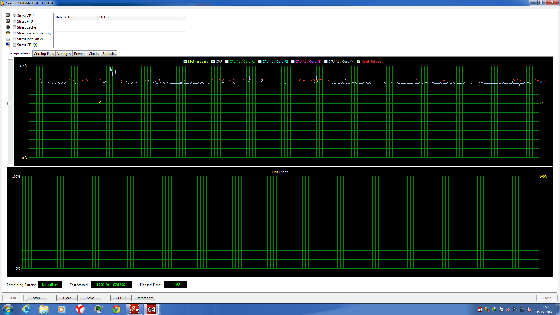Hide the Motherboard temperature graph line
The image size is (560, 315).
pos(185,62)
